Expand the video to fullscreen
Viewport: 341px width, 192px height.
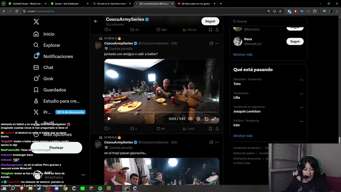pyautogui.click(x=214, y=119)
